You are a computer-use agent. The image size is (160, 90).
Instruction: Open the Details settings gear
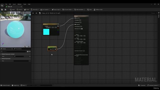click(30, 51)
